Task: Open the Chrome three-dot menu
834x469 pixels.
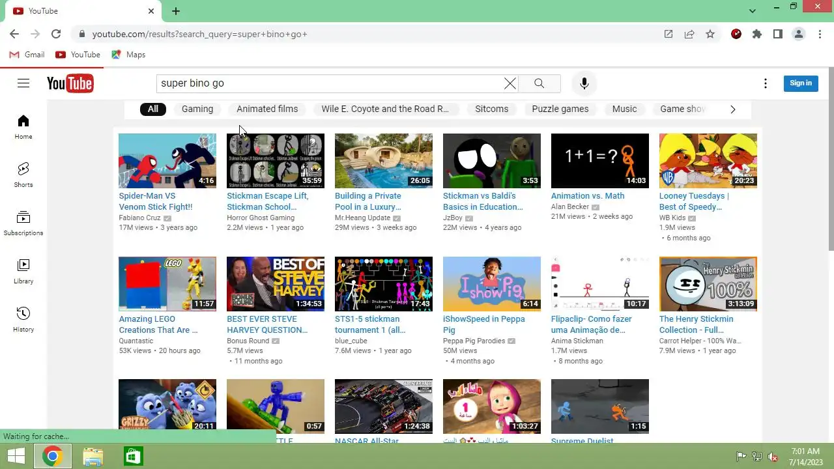Action: point(820,34)
